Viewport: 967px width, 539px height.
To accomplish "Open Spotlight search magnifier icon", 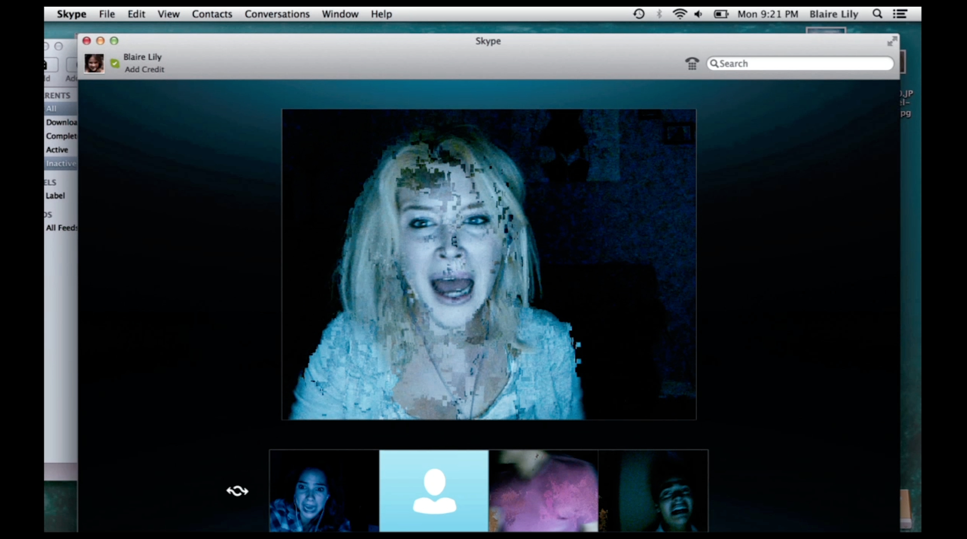I will (x=877, y=14).
